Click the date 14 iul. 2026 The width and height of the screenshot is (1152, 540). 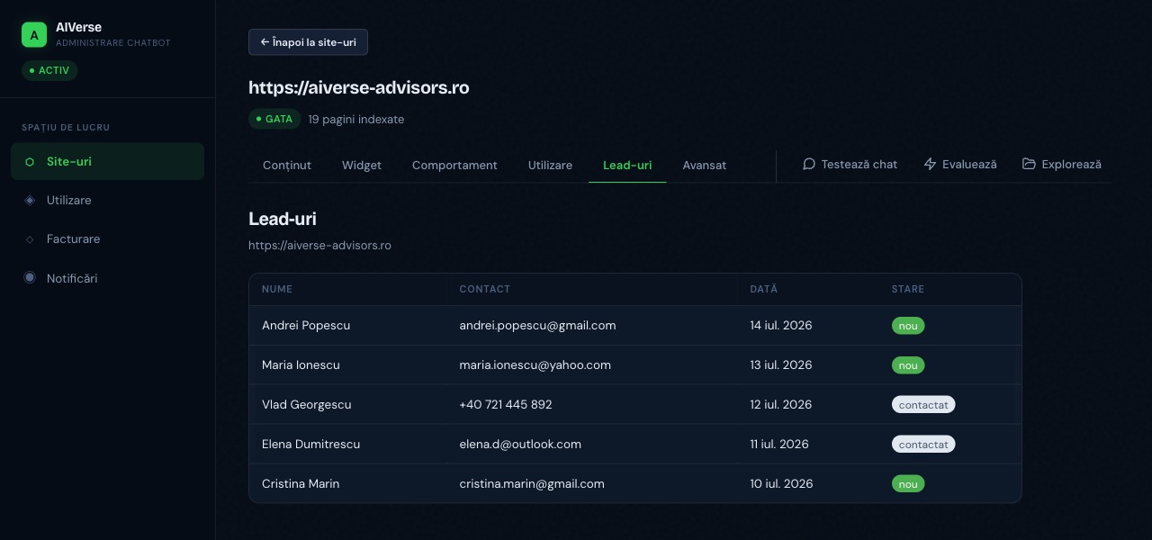click(x=781, y=325)
